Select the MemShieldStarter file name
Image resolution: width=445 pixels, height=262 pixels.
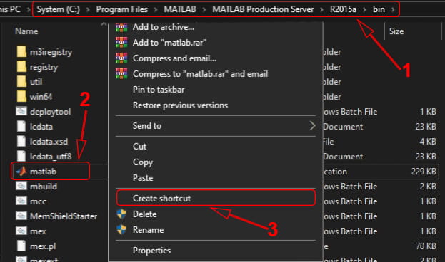[x=64, y=216]
